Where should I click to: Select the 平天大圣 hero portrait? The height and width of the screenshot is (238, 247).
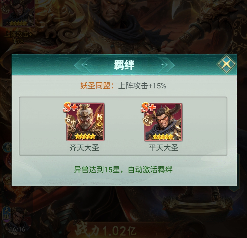[163, 122]
